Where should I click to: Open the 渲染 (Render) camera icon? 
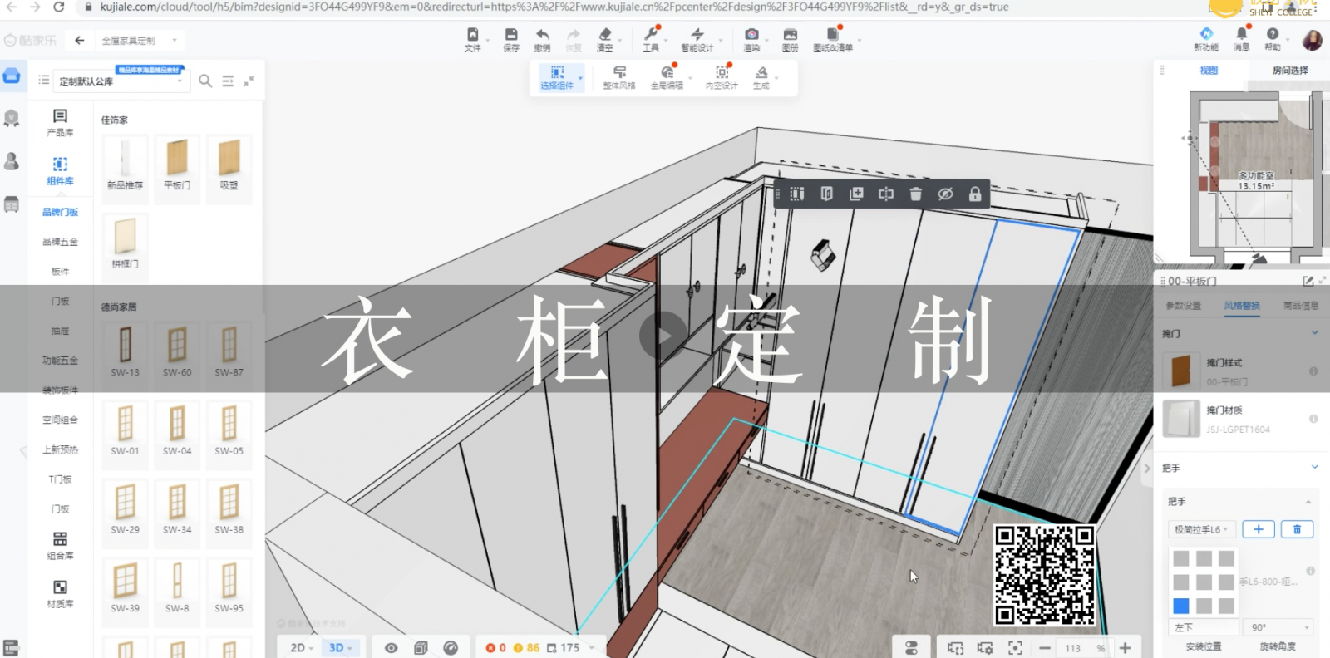[751, 36]
